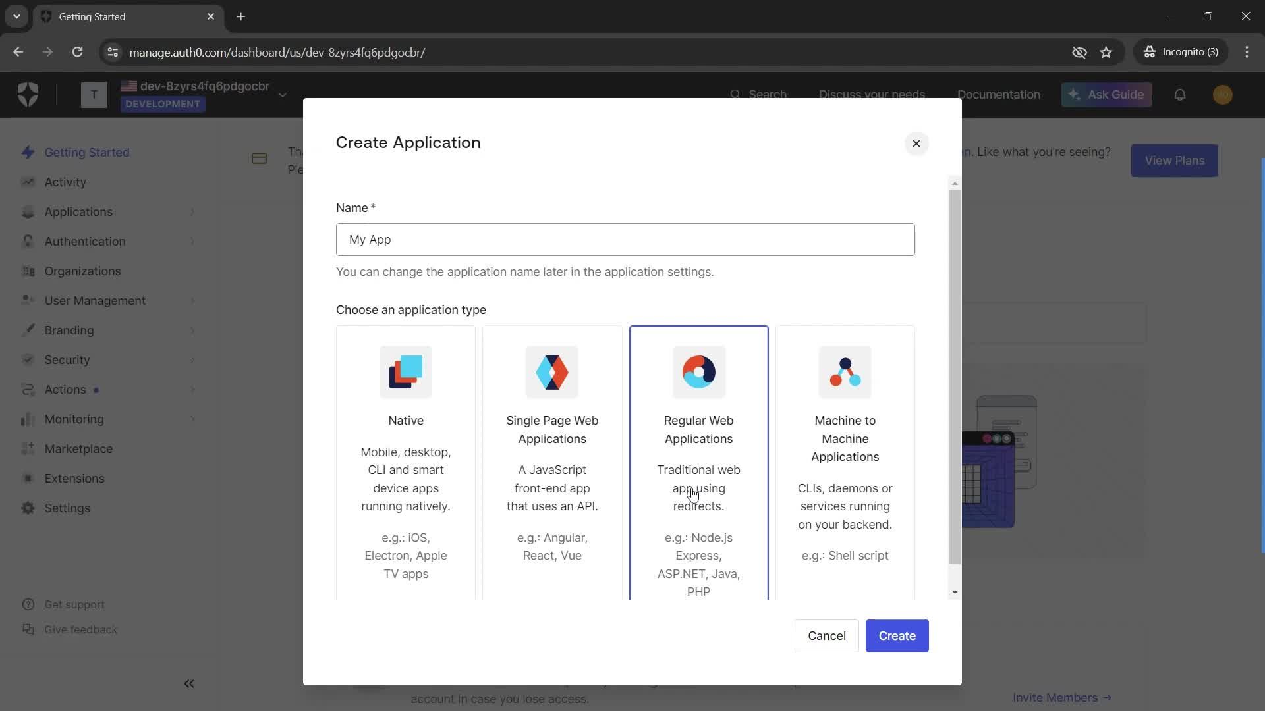The height and width of the screenshot is (711, 1265).
Task: Close the Create Application dialog
Action: (916, 144)
